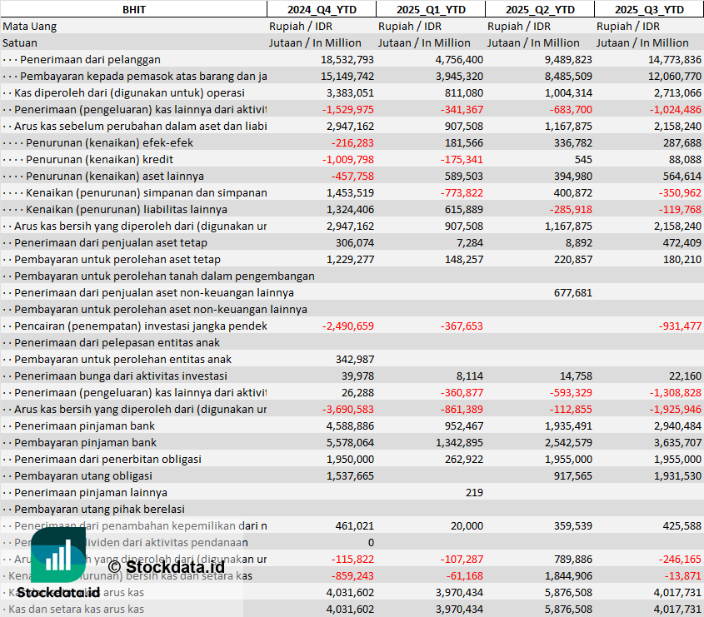The image size is (704, 617).
Task: Select Pembayaran utang pihak berelasi label
Action: (x=99, y=509)
